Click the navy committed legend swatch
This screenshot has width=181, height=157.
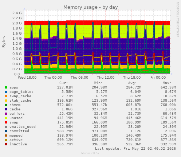tap(6, 131)
